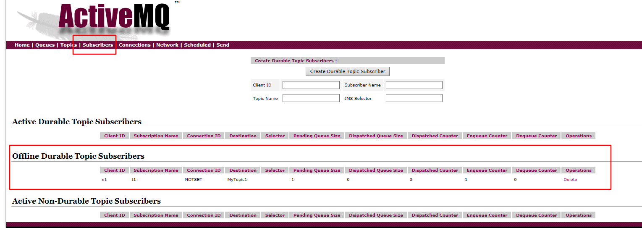Click Active Durable Topic Subscribers heading
This screenshot has width=642, height=228.
77,122
